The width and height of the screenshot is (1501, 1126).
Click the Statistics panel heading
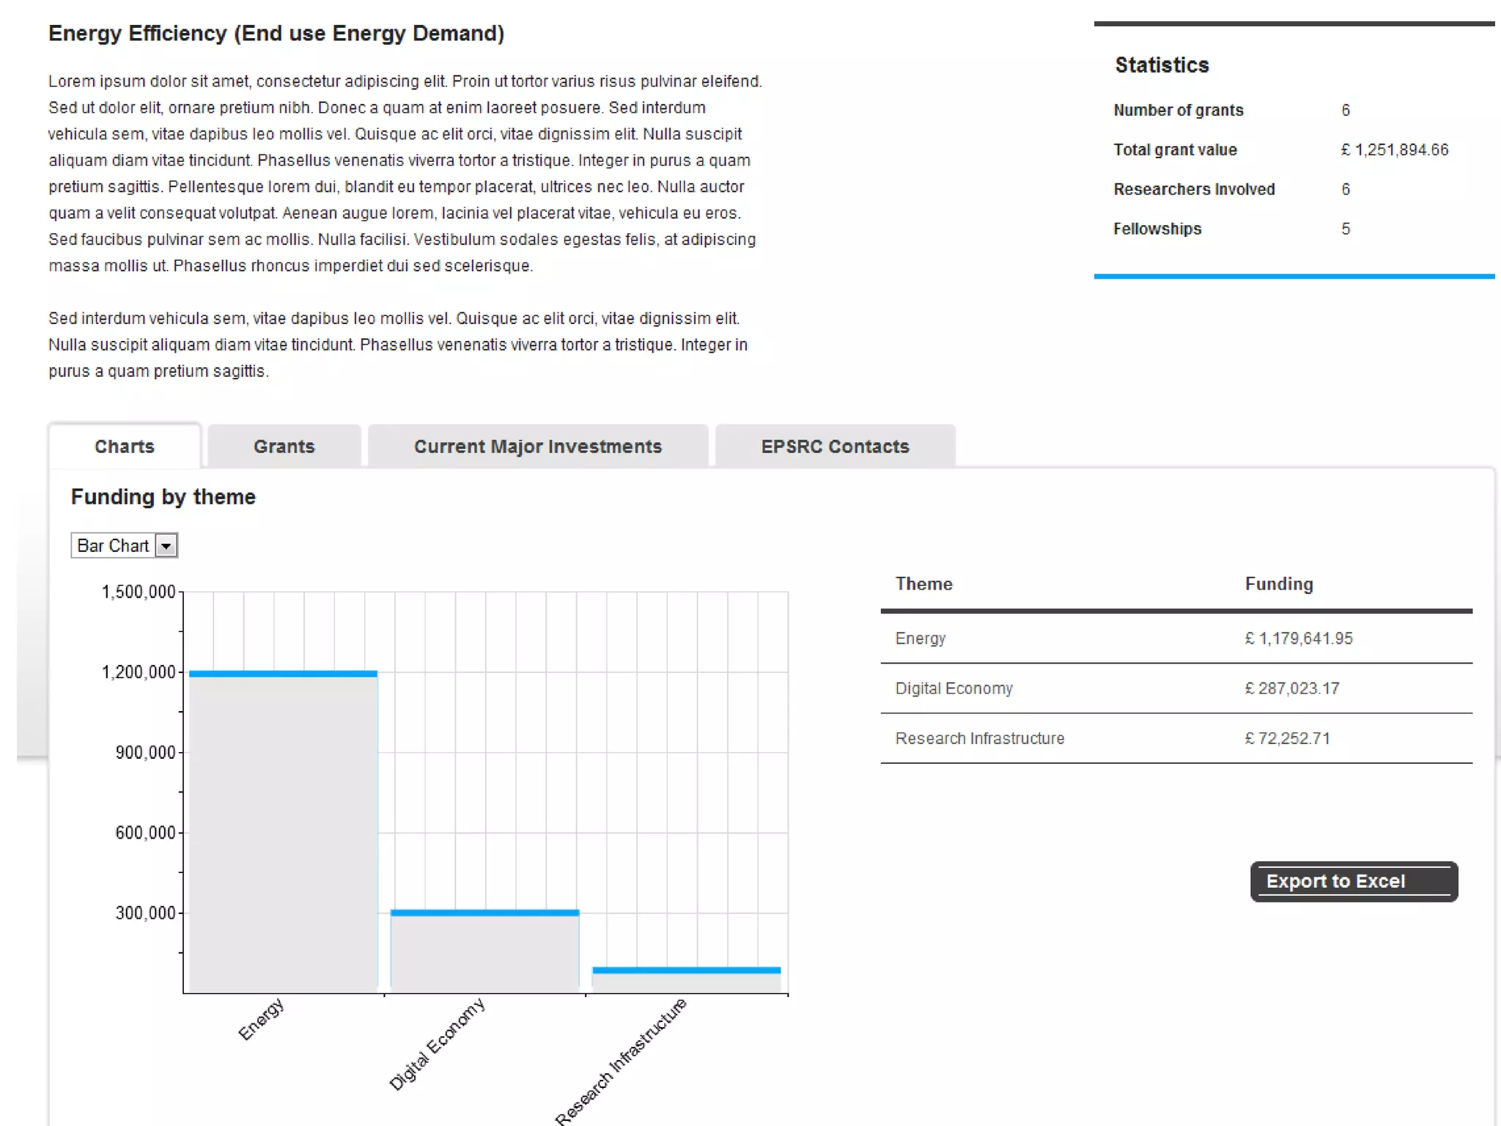[x=1162, y=65]
